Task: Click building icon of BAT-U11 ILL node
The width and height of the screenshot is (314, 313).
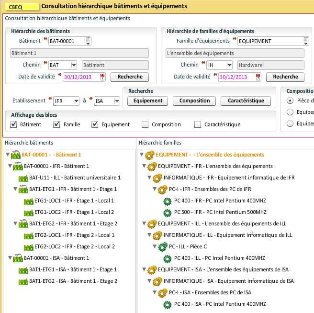Action: pyautogui.click(x=23, y=178)
